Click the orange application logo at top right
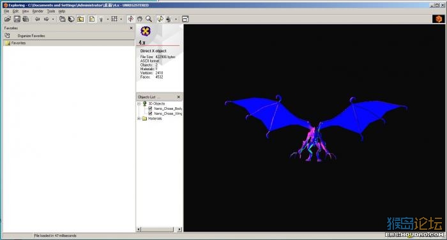 tap(439, 19)
